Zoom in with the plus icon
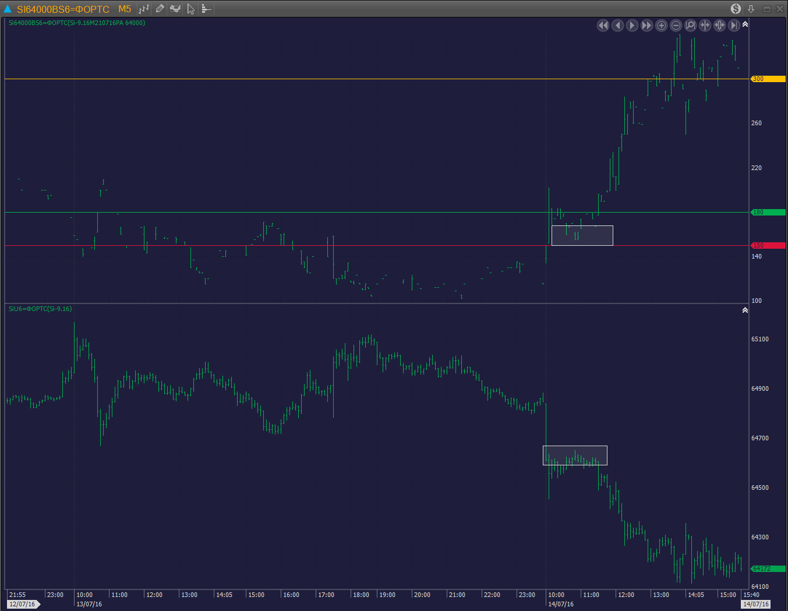This screenshot has height=611, width=788. click(661, 25)
